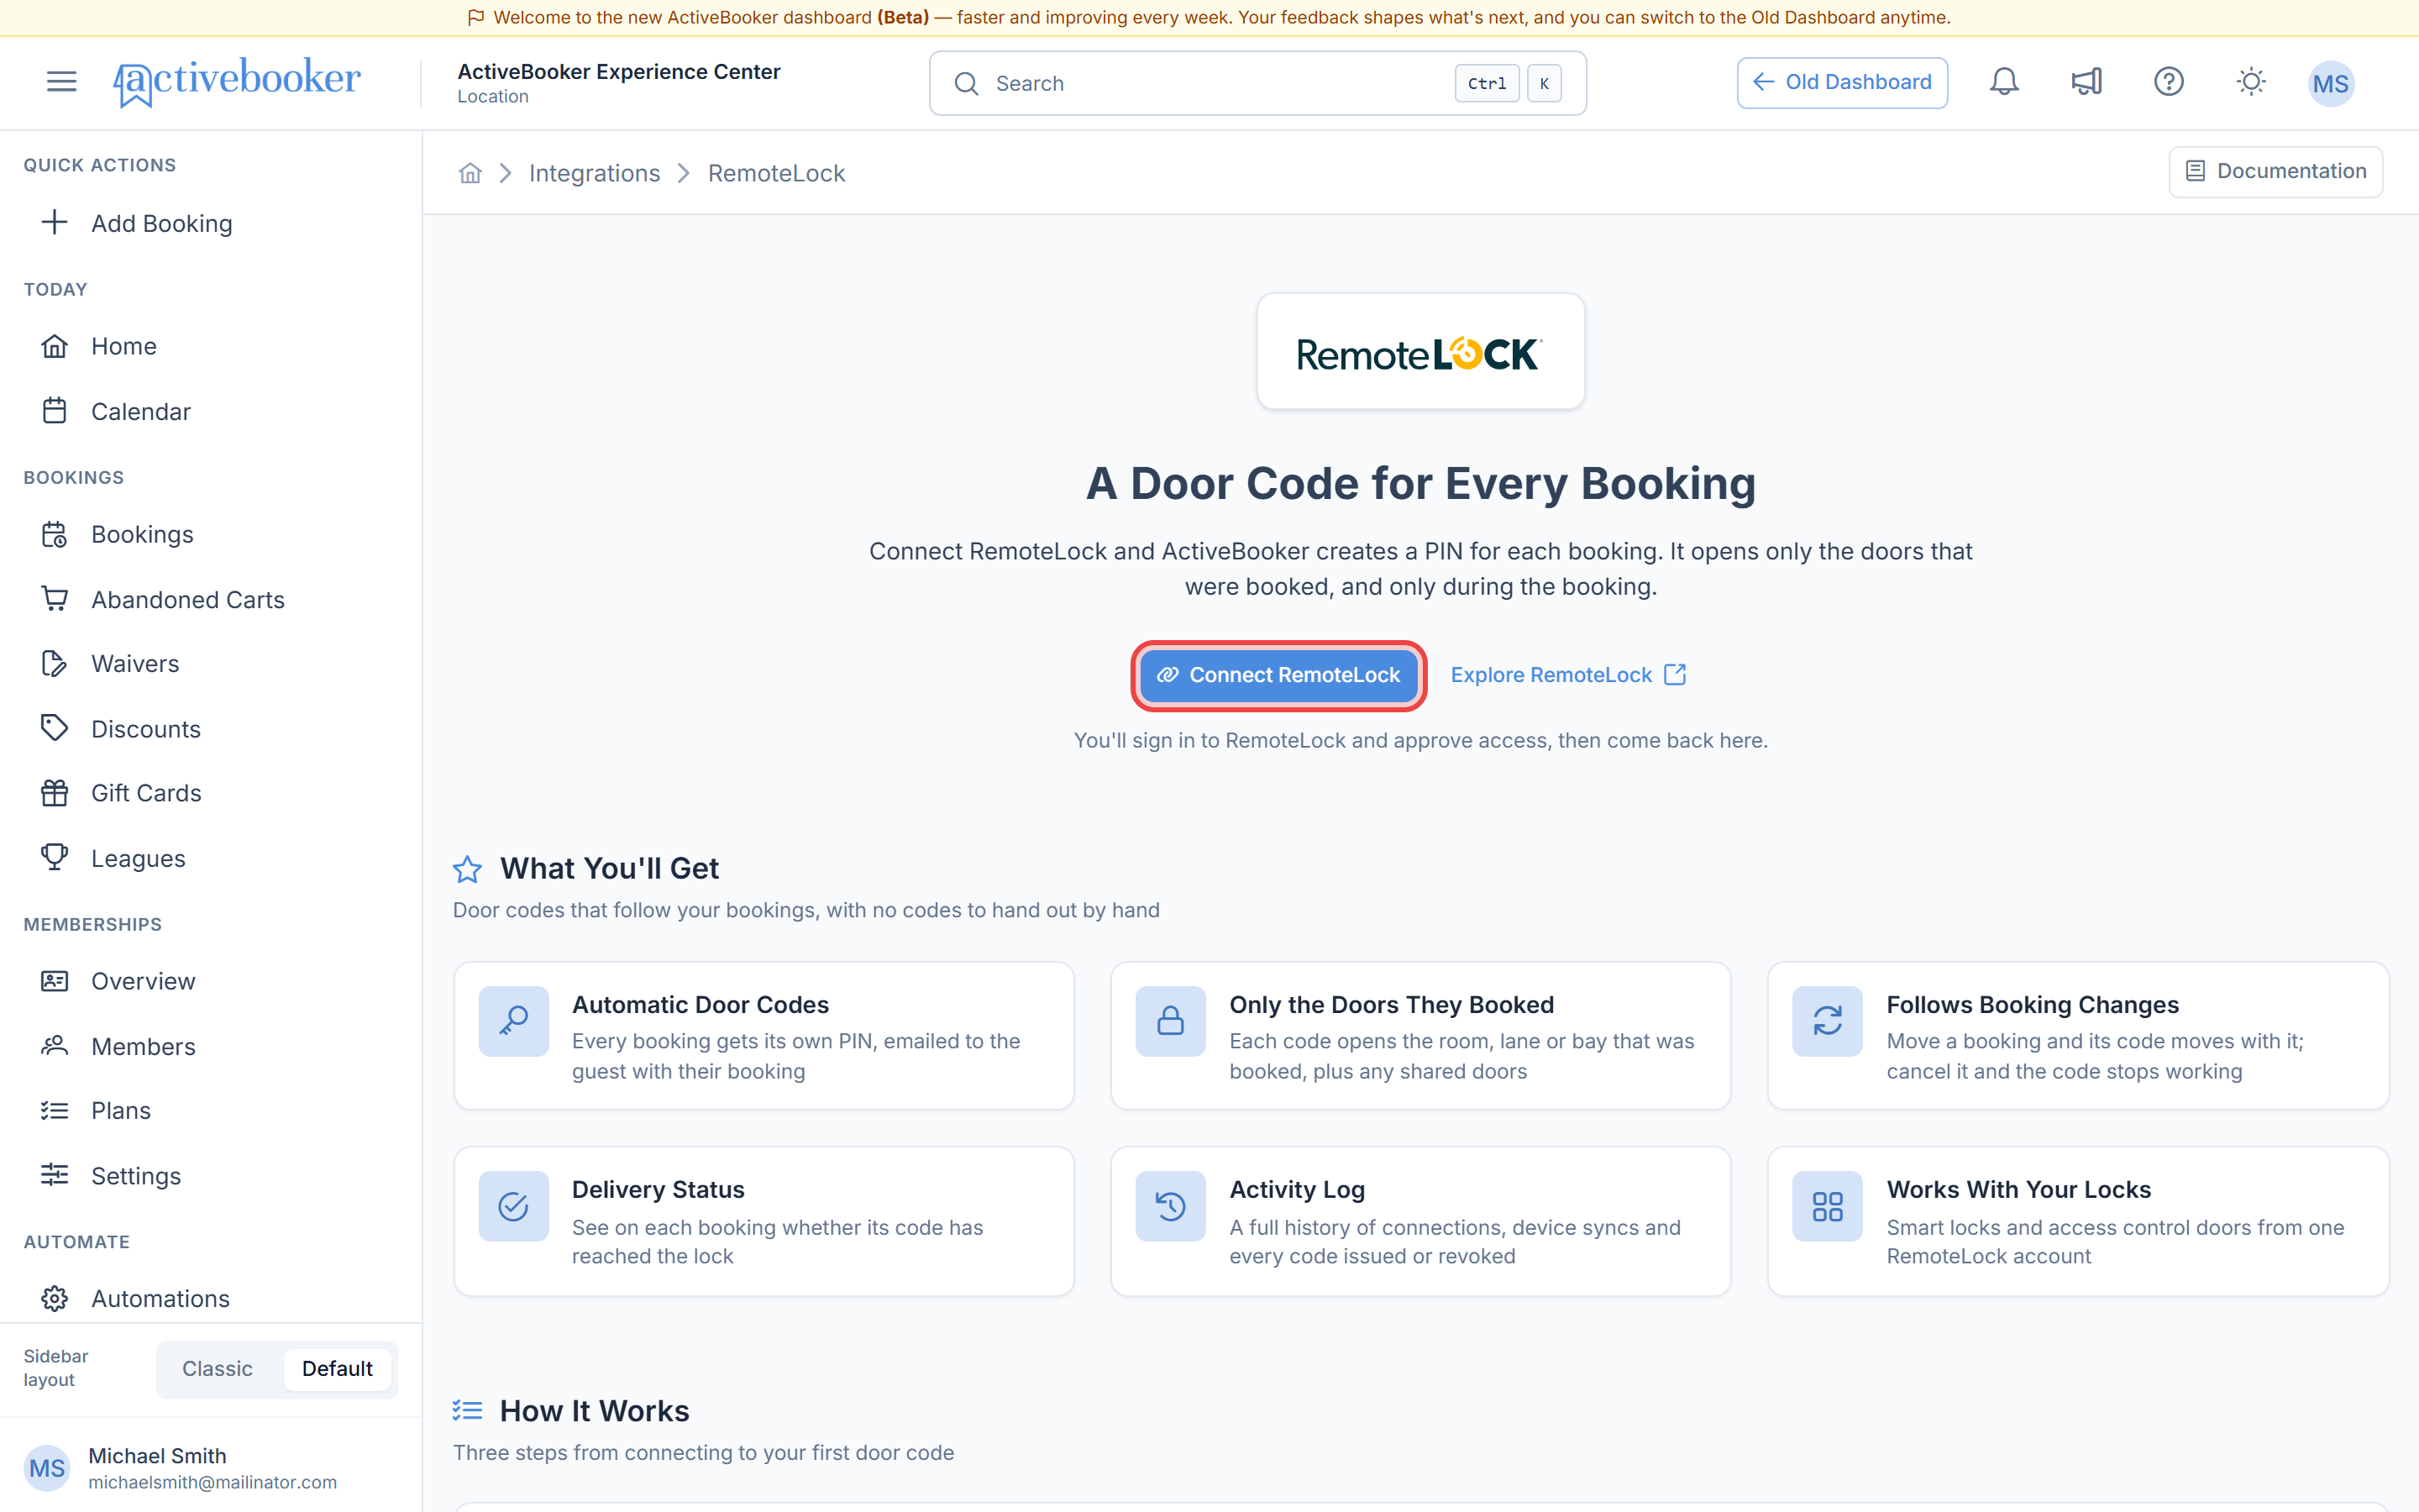Open Plans list icon
2419x1512 pixels.
(x=55, y=1110)
